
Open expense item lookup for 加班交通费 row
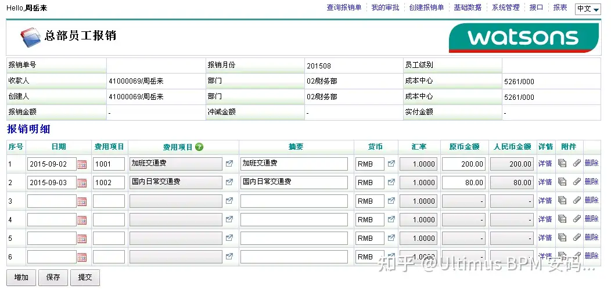click(x=229, y=164)
